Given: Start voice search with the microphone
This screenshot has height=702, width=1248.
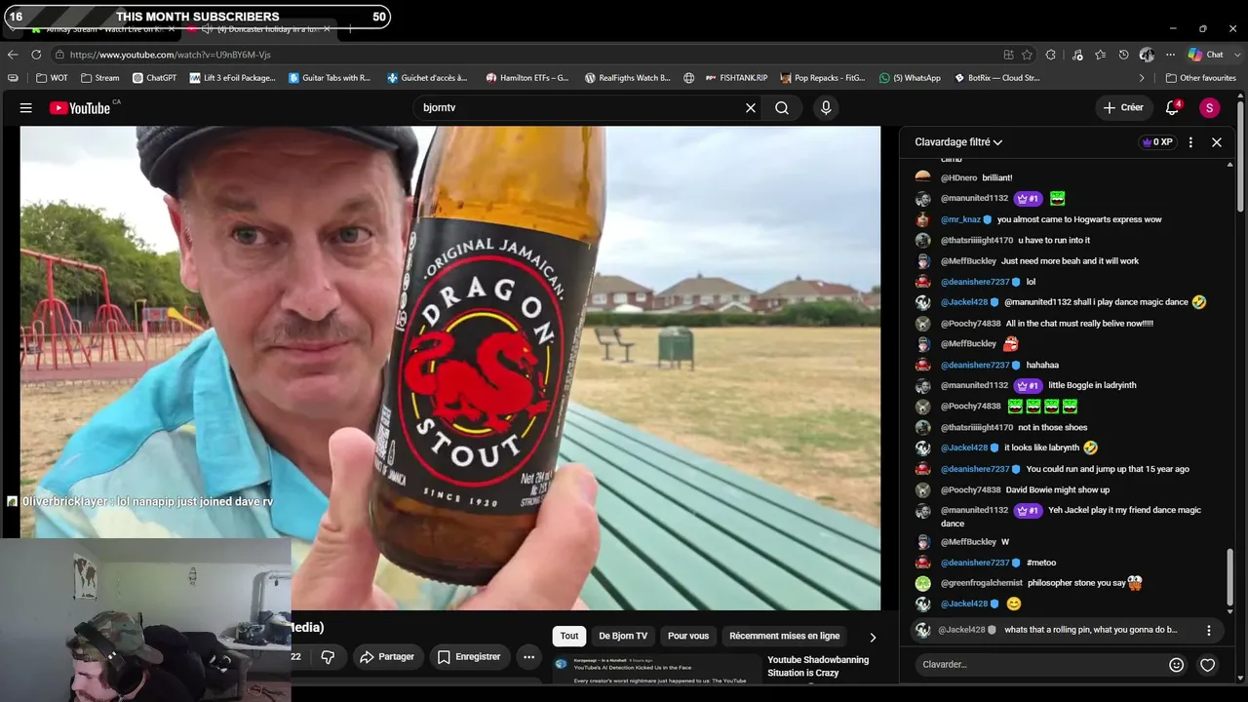Looking at the screenshot, I should (826, 108).
